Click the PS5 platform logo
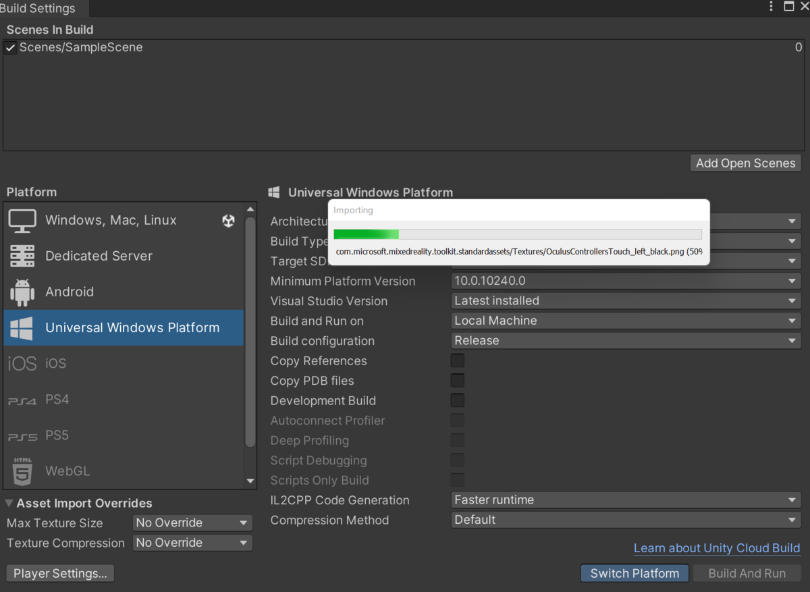The width and height of the screenshot is (810, 592). click(x=22, y=436)
